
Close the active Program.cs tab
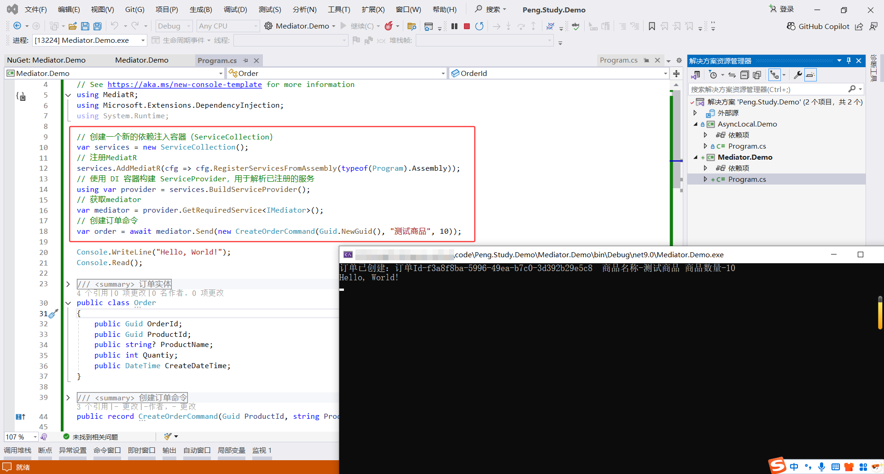click(x=256, y=61)
